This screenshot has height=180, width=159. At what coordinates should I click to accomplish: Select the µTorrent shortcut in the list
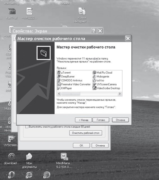(64, 73)
